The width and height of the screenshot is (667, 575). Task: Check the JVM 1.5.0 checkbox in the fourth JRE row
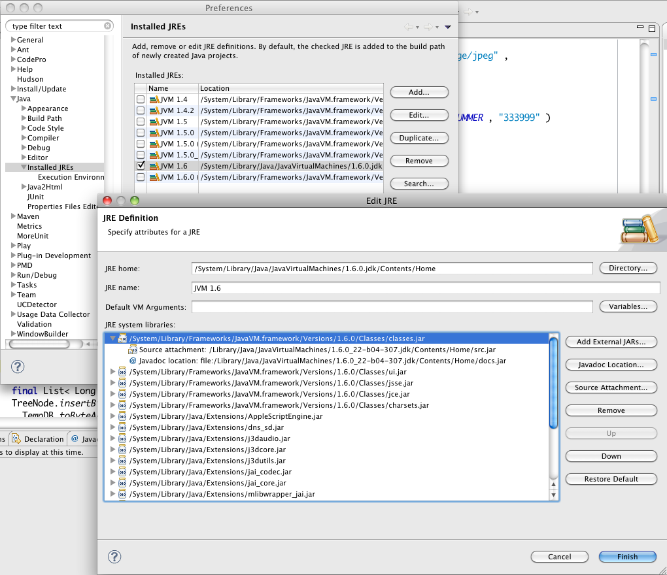[141, 133]
